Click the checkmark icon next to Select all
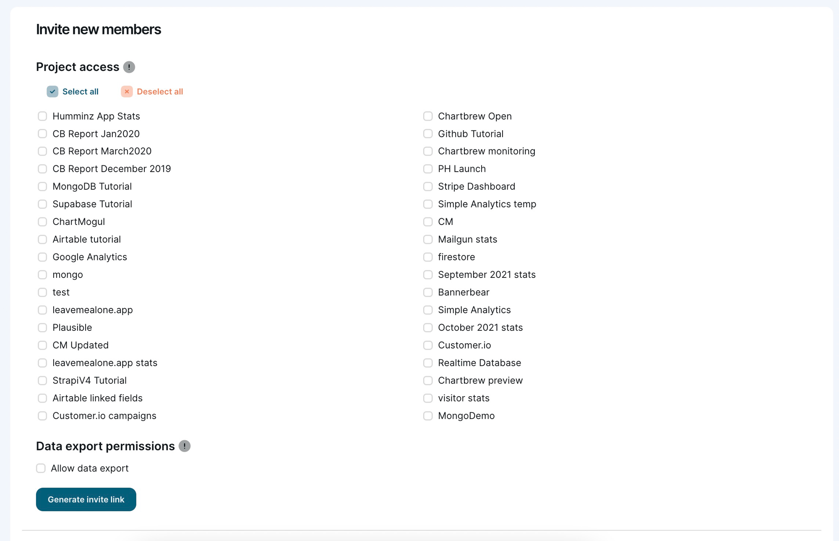This screenshot has width=839, height=541. tap(52, 91)
